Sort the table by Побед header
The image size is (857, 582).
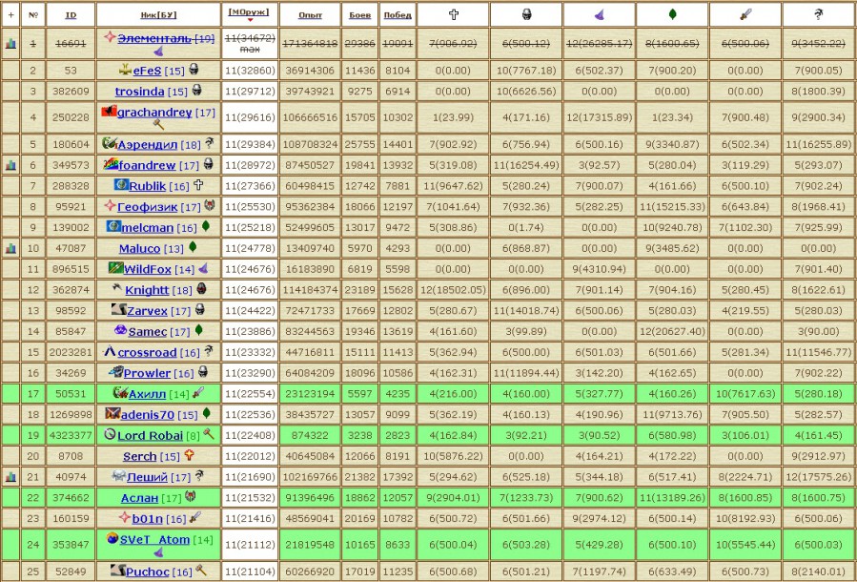pyautogui.click(x=398, y=15)
